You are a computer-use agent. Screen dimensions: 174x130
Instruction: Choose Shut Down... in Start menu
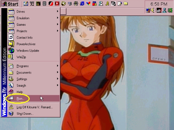pyautogui.click(x=34, y=113)
